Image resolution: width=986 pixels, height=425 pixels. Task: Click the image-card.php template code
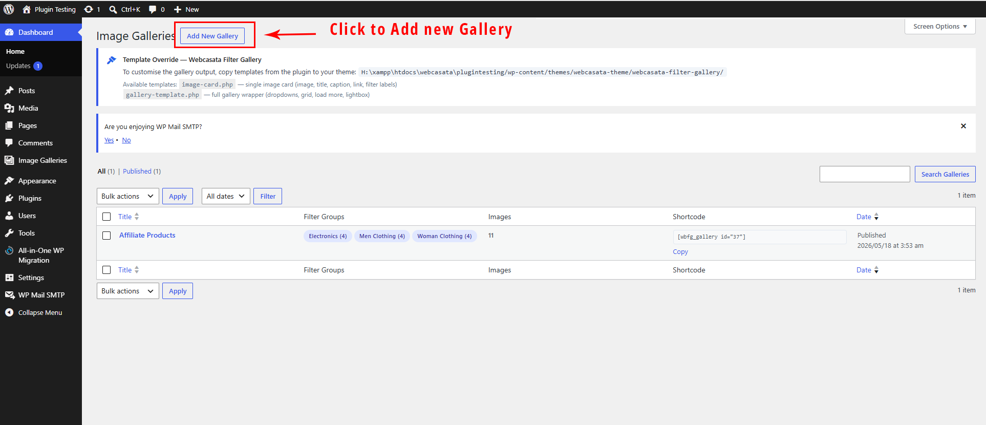tap(207, 84)
